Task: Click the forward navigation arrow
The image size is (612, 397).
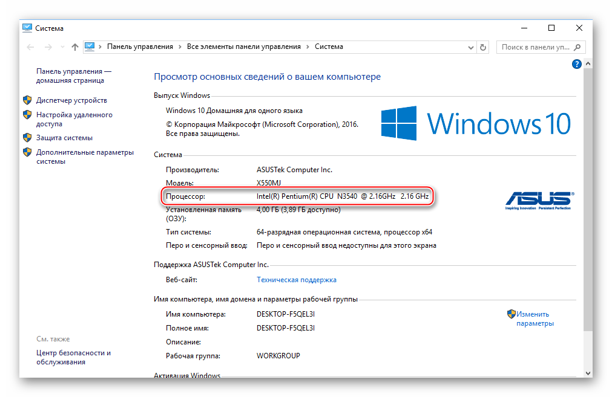Action: tap(48, 47)
